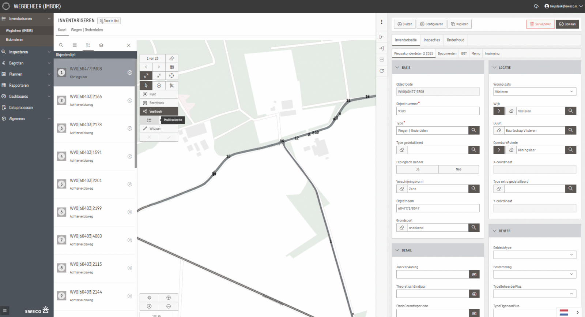Set Ecologisch Beheer to Nee

tap(458, 169)
